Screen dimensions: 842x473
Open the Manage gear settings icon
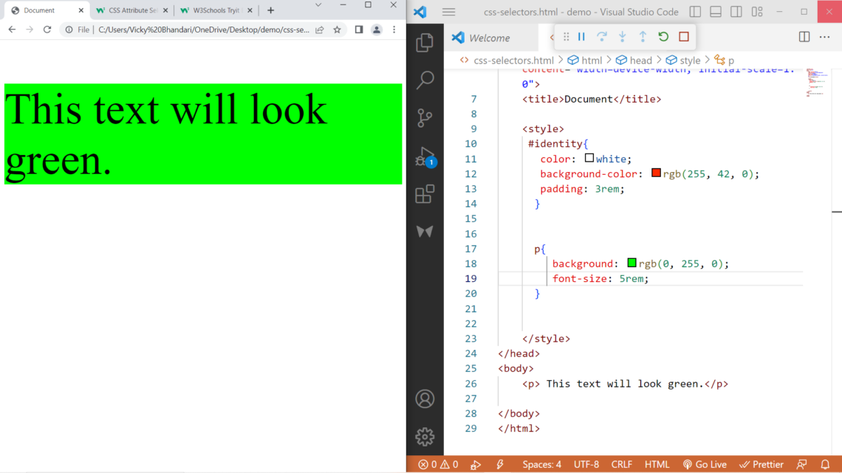(x=425, y=436)
